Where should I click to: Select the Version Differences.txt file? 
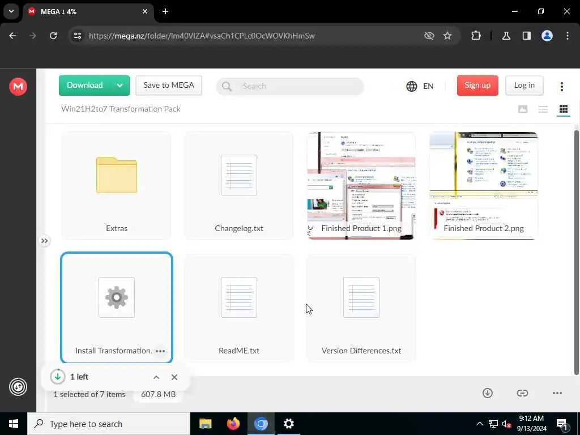pos(361,308)
